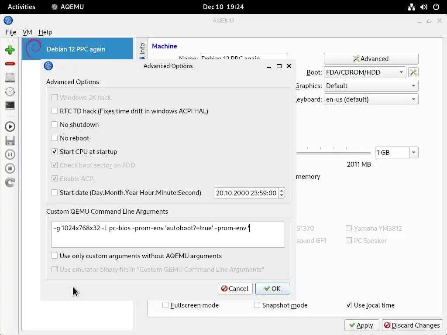Click the VM Name field in main window

pos(244,56)
